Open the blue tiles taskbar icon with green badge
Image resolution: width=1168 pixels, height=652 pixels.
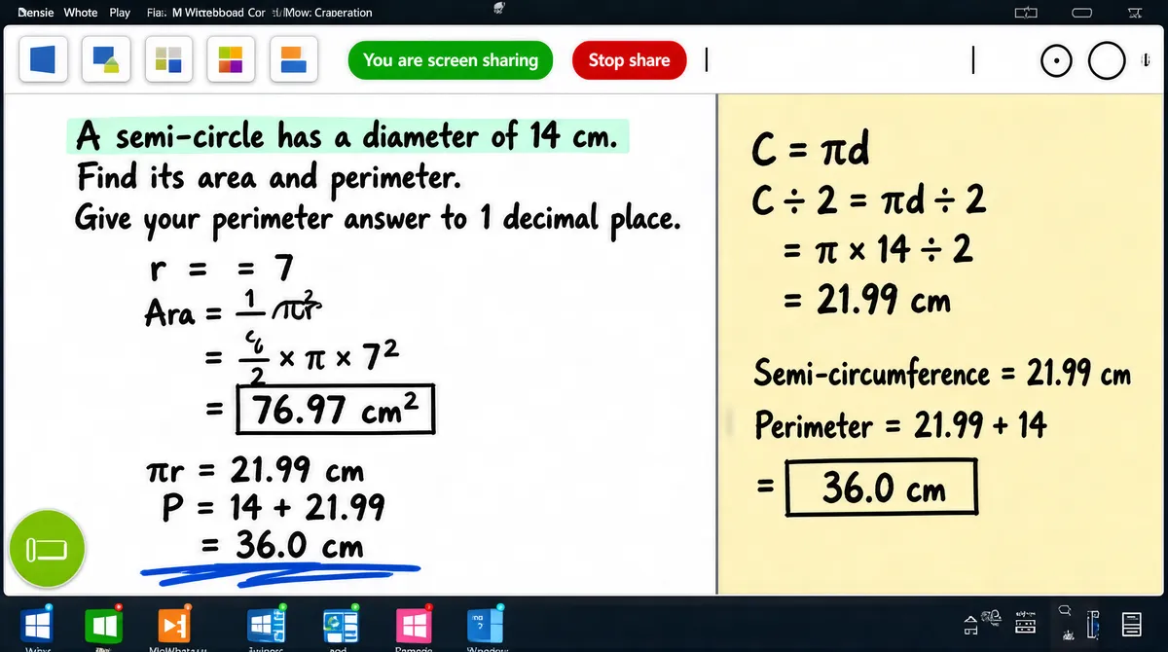point(266,624)
